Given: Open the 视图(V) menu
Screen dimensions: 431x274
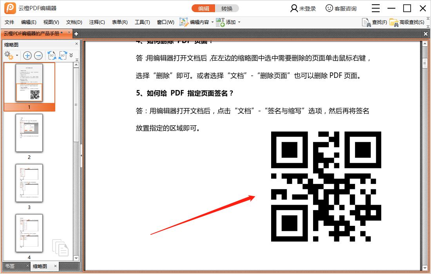Looking at the screenshot, I should [51, 22].
